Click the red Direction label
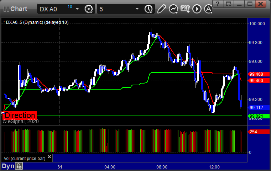The height and width of the screenshot is (171, 271). [x=20, y=115]
